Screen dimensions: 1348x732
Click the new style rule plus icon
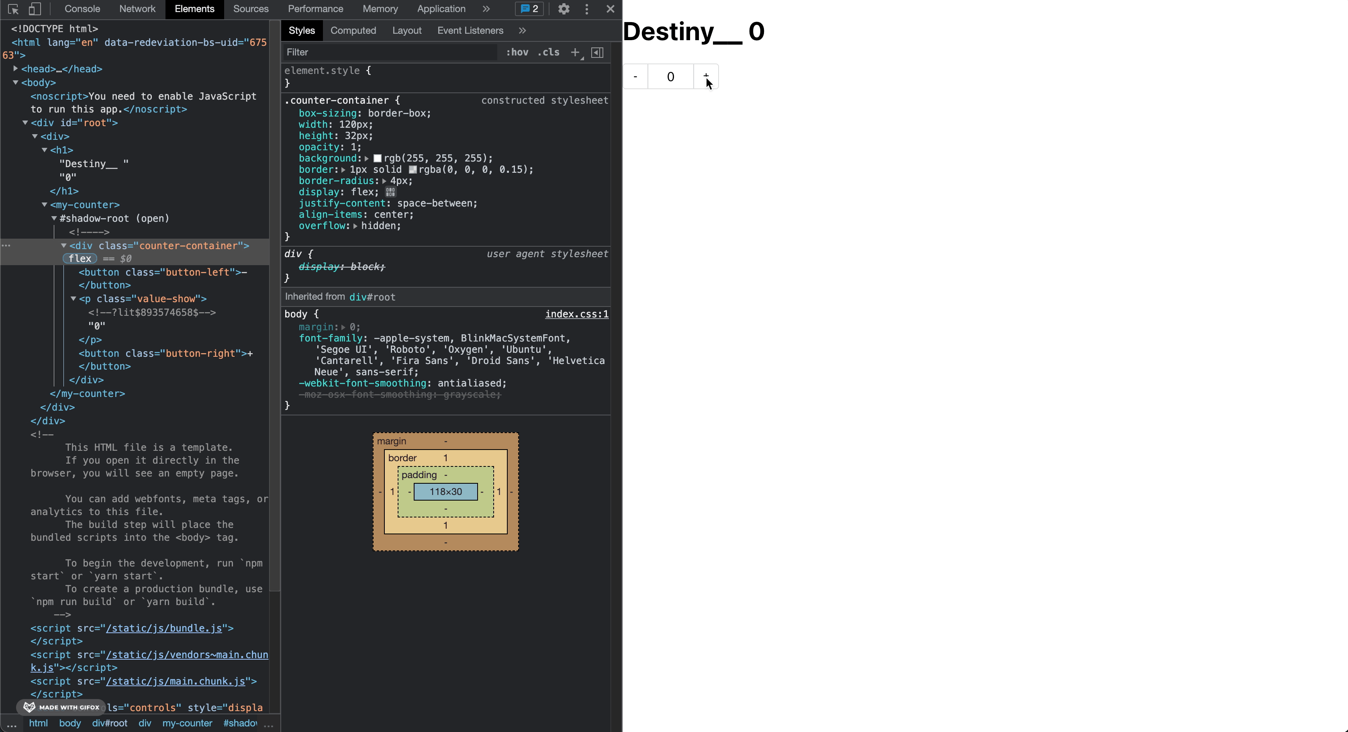click(575, 52)
